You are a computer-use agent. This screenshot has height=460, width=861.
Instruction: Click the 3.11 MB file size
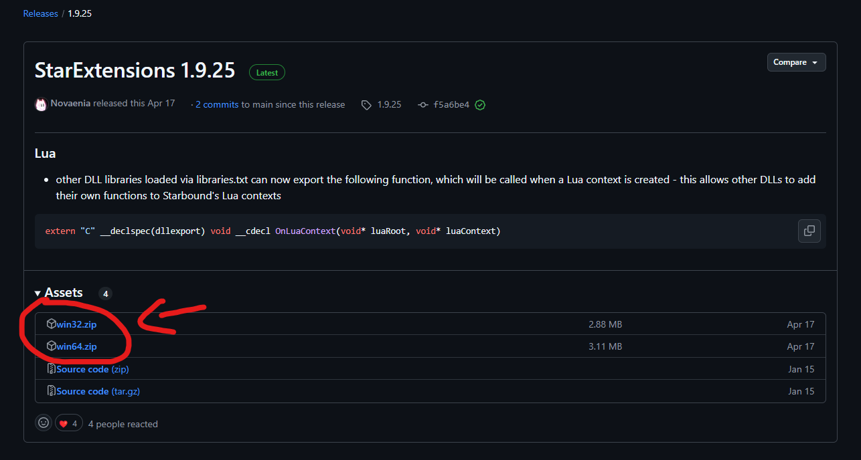(605, 346)
